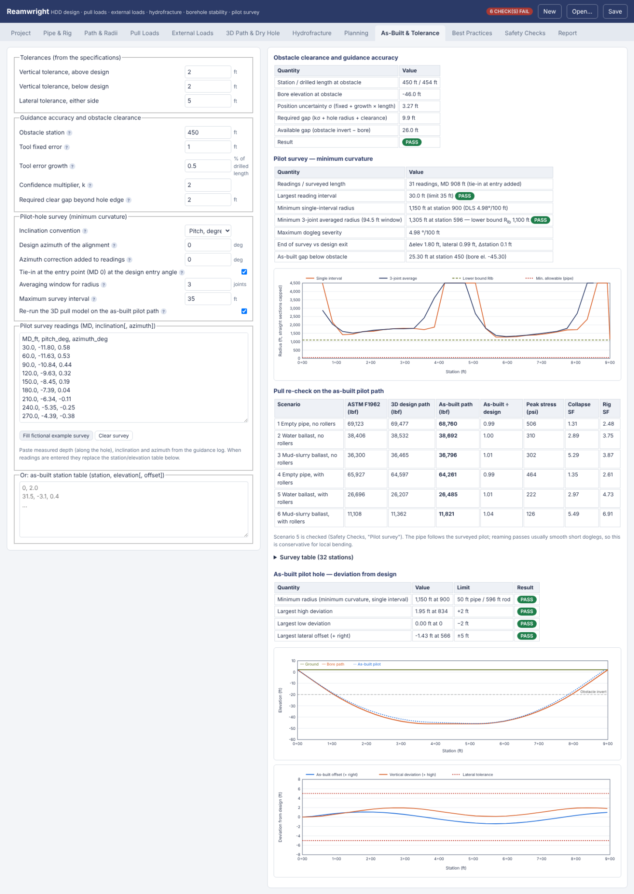Save the current project

click(x=615, y=11)
